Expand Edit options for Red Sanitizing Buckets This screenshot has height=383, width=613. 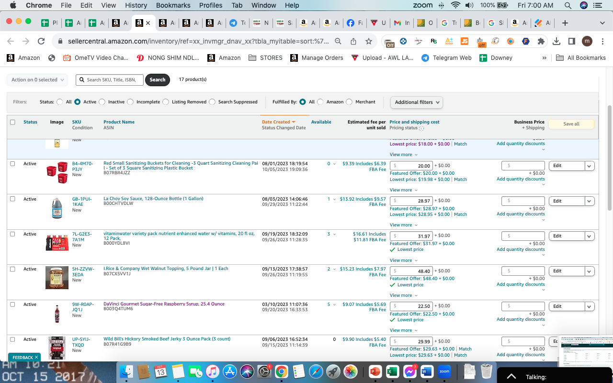590,166
